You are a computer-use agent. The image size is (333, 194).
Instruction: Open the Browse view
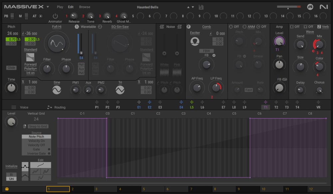pyautogui.click(x=85, y=7)
